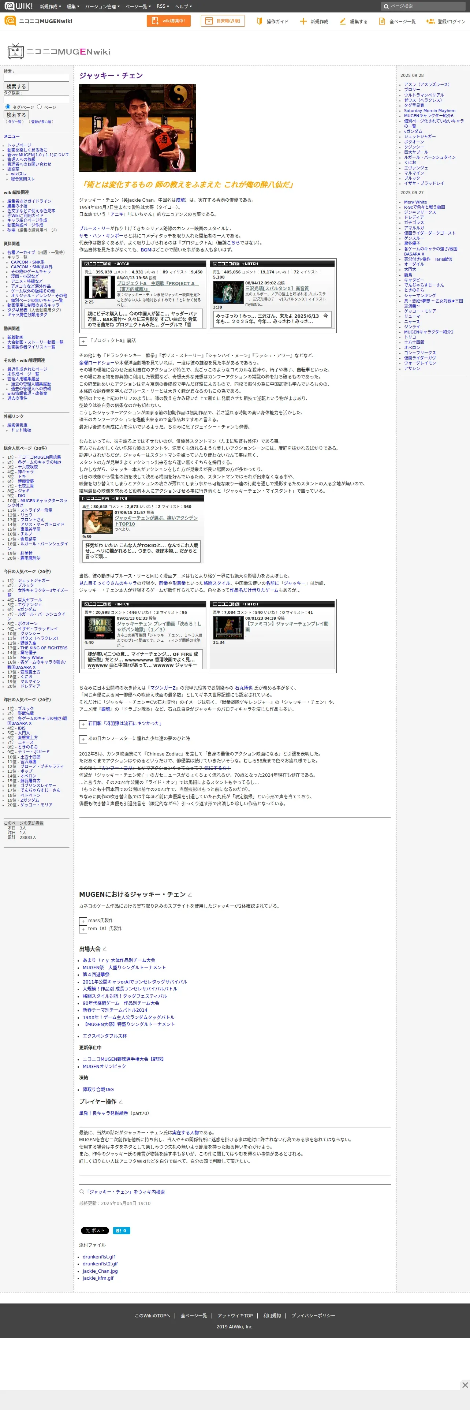This screenshot has height=1410, width=470.
Task: Click the page icon for 全ページ一覧
Action: click(x=382, y=21)
